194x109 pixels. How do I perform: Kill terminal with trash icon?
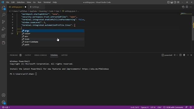click(184, 55)
